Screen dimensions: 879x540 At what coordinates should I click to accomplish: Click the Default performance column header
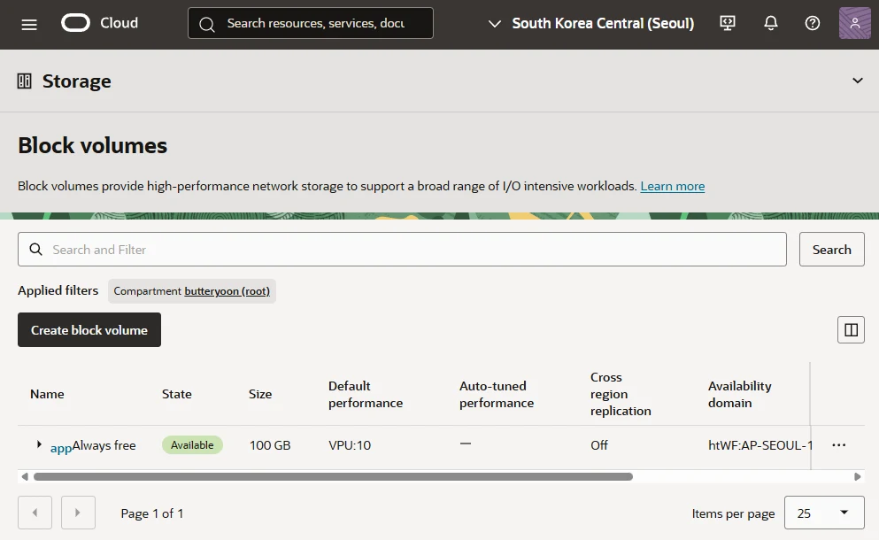point(366,394)
